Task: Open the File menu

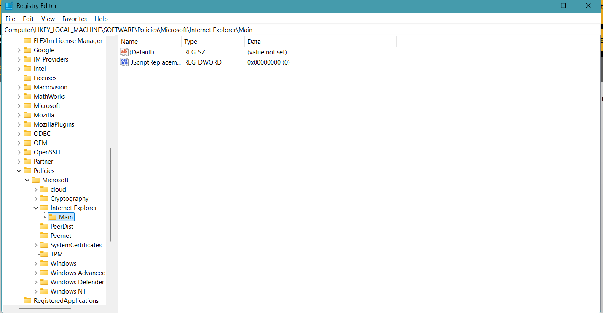Action: [10, 19]
